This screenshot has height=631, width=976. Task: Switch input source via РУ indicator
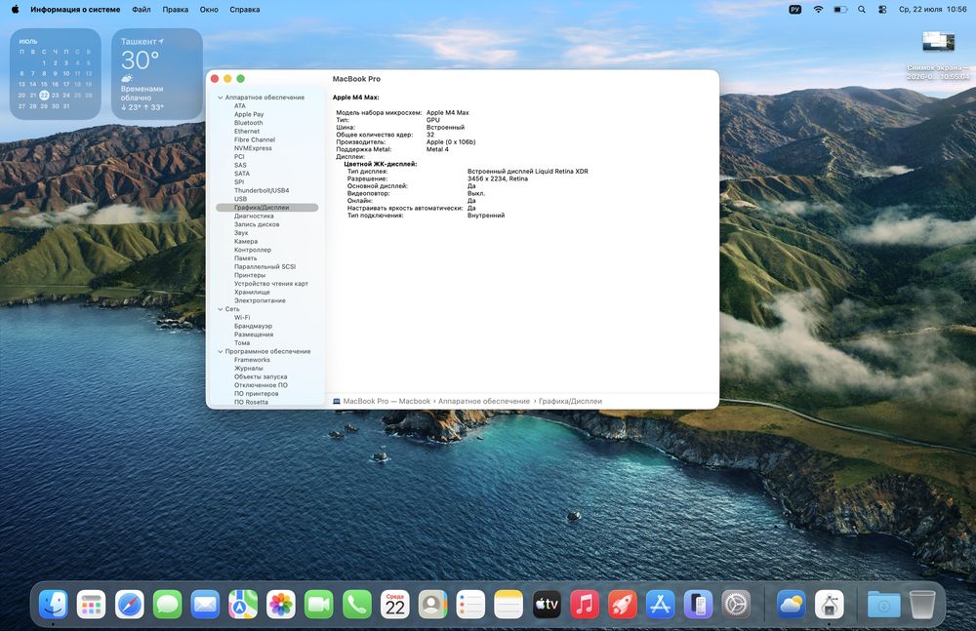pyautogui.click(x=794, y=10)
